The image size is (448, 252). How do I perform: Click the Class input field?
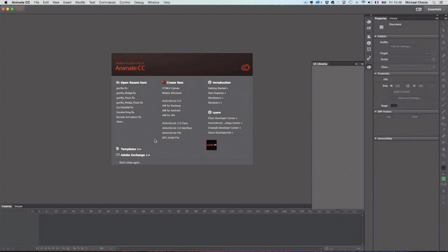pyautogui.click(x=410, y=67)
